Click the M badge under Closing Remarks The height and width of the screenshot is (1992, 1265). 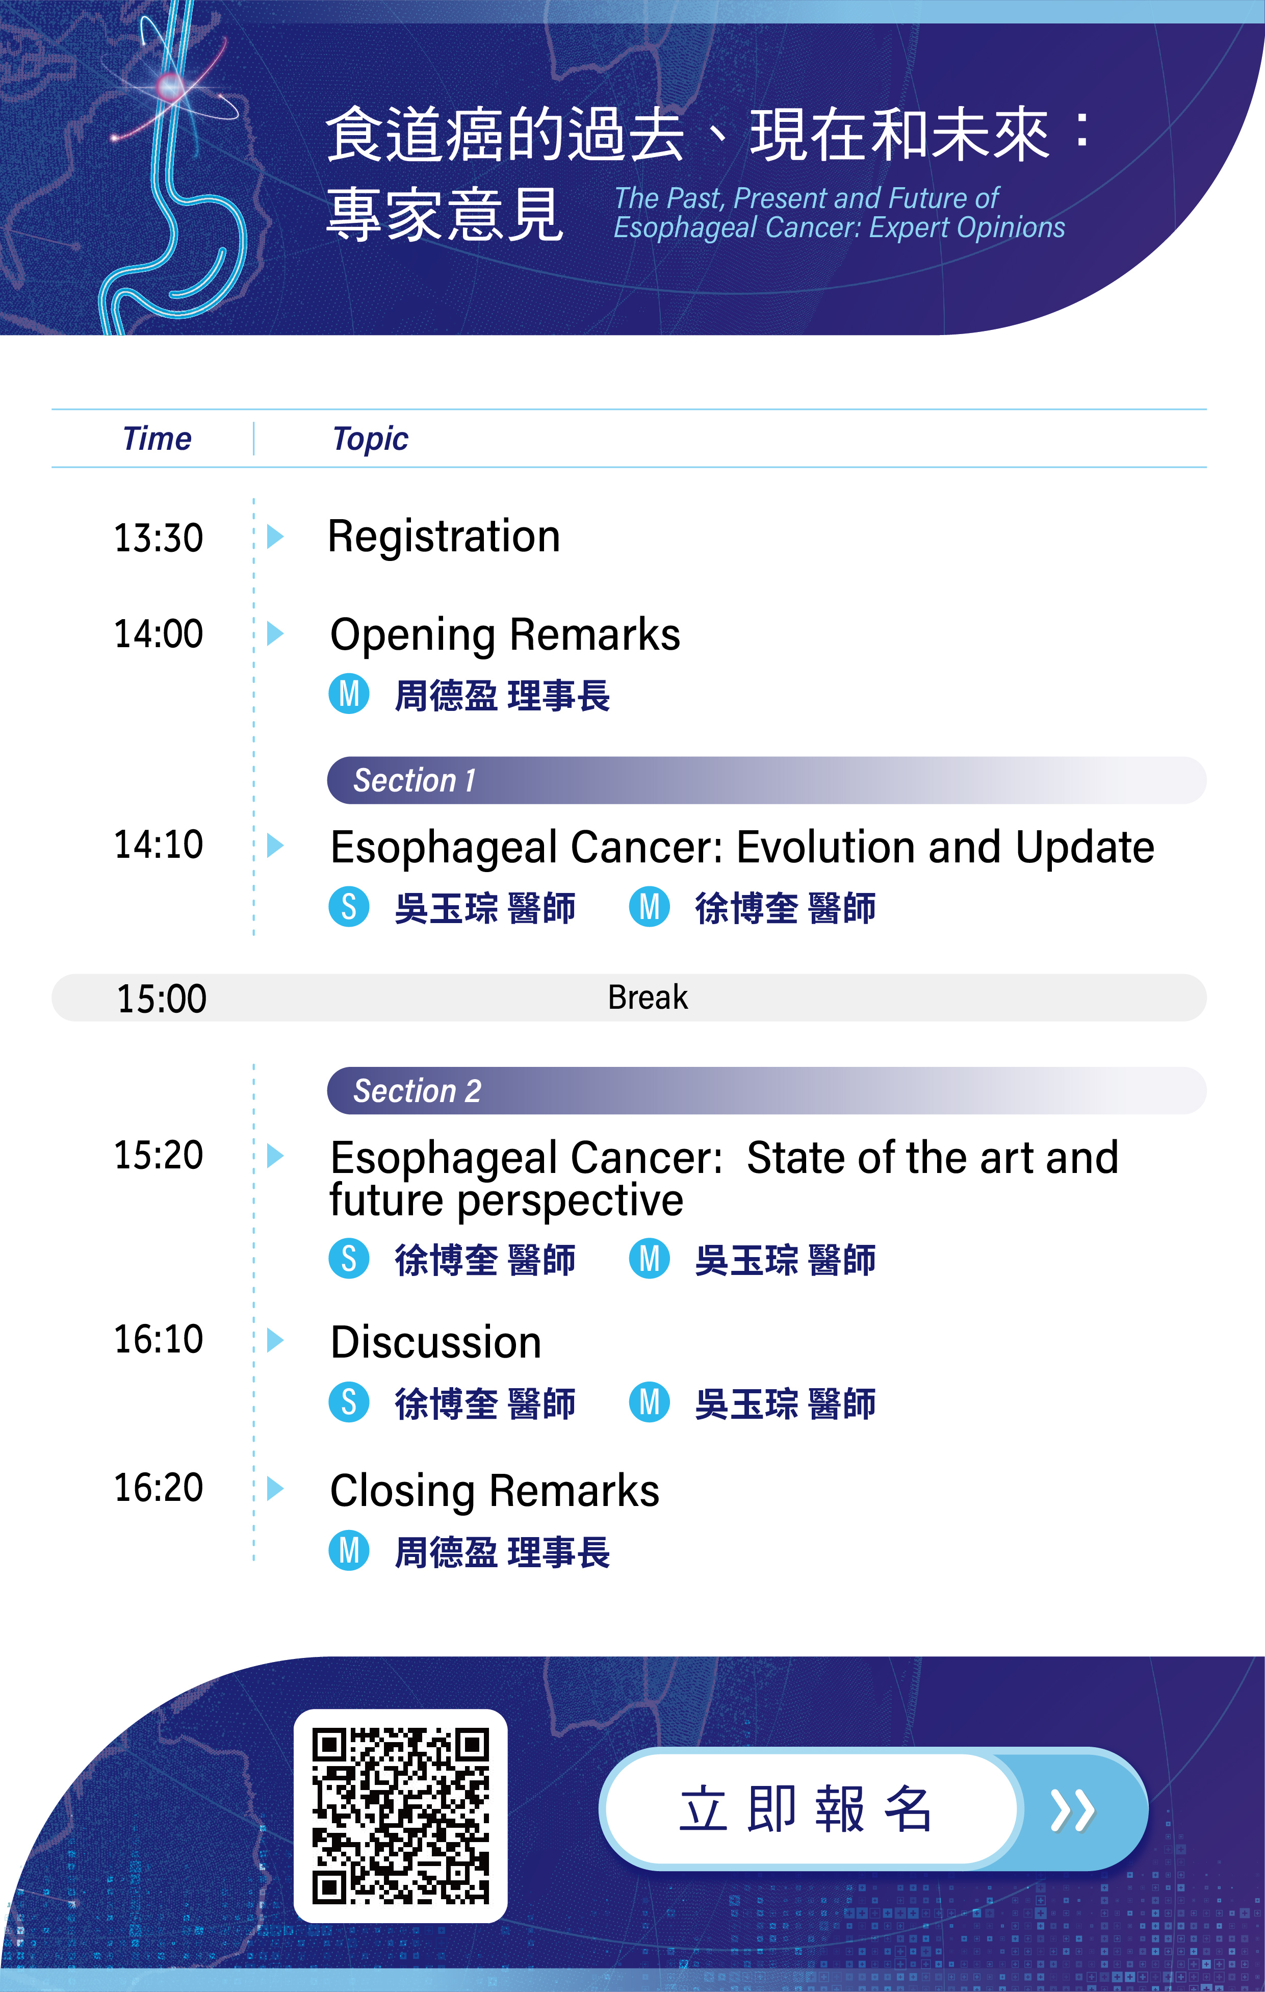349,1550
